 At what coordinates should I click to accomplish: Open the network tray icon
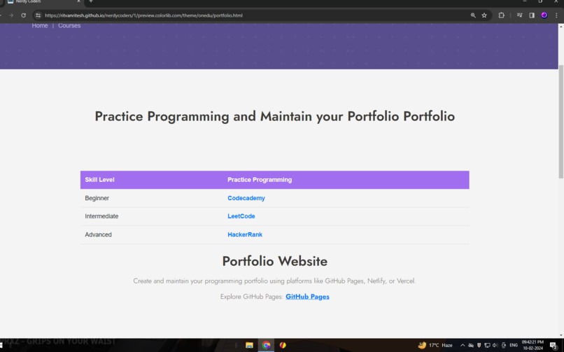487,345
